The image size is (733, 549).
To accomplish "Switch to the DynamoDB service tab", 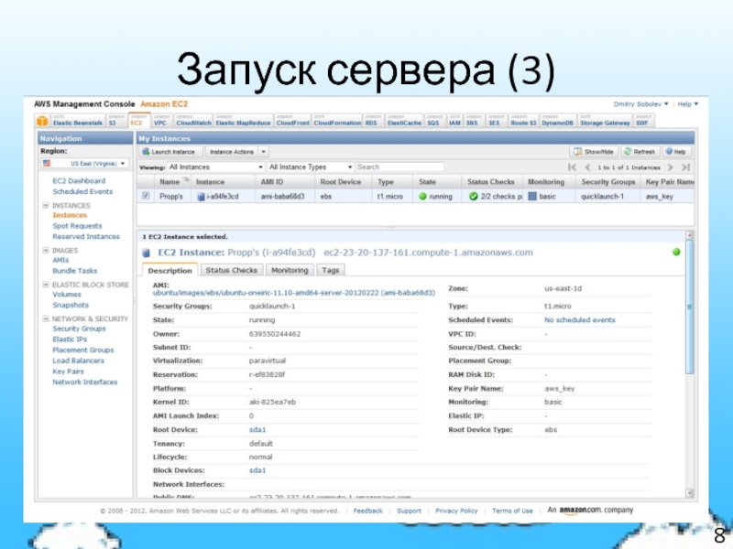I will pyautogui.click(x=557, y=121).
